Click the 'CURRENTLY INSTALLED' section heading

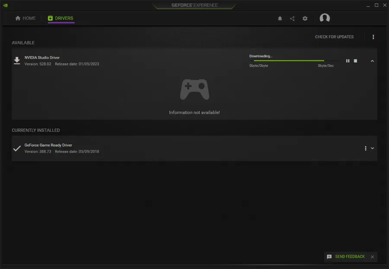click(x=36, y=130)
